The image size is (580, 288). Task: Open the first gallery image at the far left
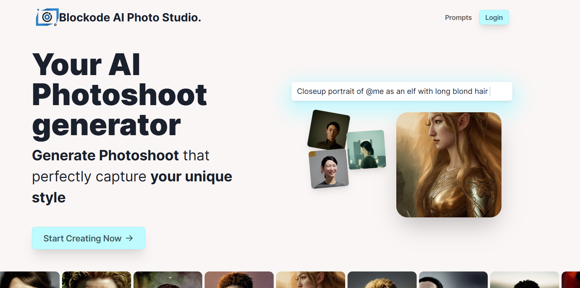pyautogui.click(x=30, y=280)
